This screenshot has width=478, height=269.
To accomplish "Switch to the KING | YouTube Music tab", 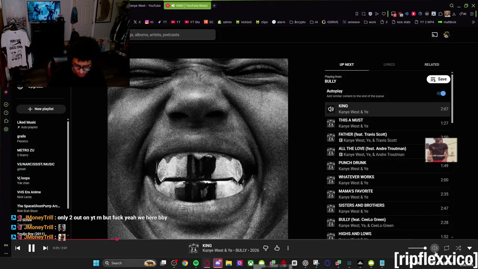I will point(187,6).
